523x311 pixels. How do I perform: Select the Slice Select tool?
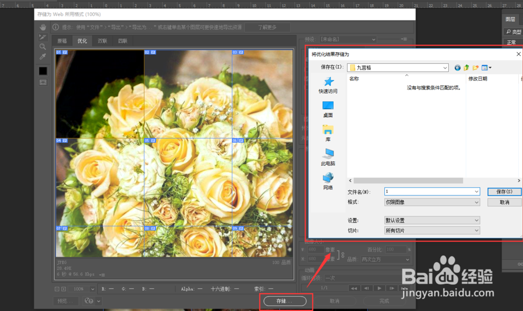tap(43, 37)
